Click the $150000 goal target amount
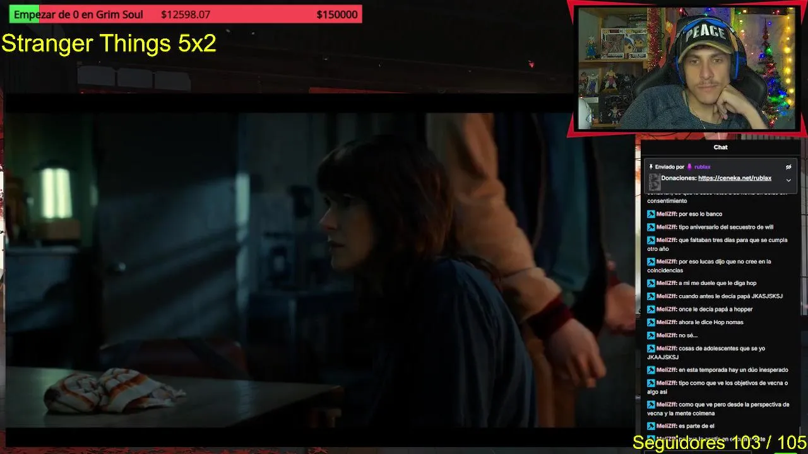Screen dimensions: 808x454 (x=337, y=15)
